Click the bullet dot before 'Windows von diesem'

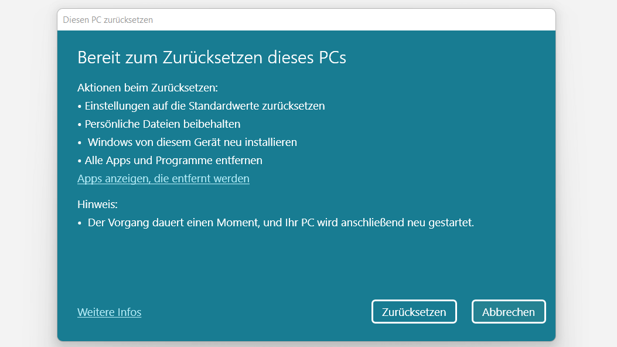(x=80, y=142)
